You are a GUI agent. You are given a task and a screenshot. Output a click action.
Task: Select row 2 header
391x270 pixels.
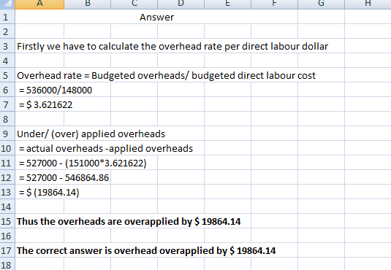click(7, 31)
